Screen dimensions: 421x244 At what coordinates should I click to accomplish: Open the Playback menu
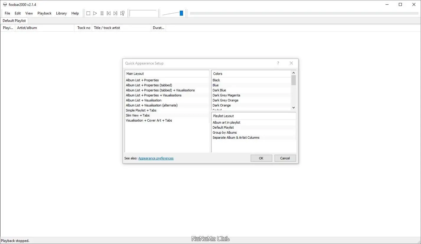click(x=45, y=13)
